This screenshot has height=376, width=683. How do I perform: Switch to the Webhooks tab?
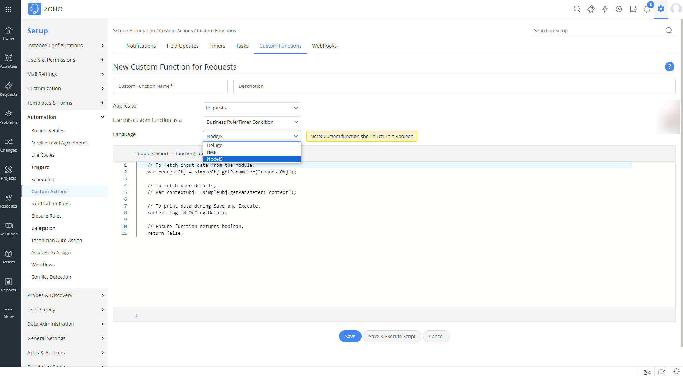(324, 46)
